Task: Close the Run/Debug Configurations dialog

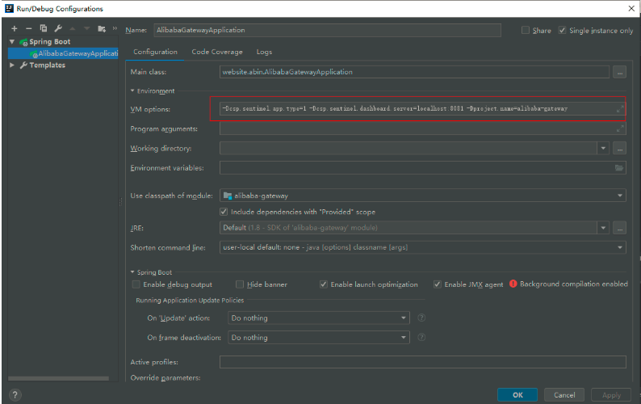Action: 631,9
